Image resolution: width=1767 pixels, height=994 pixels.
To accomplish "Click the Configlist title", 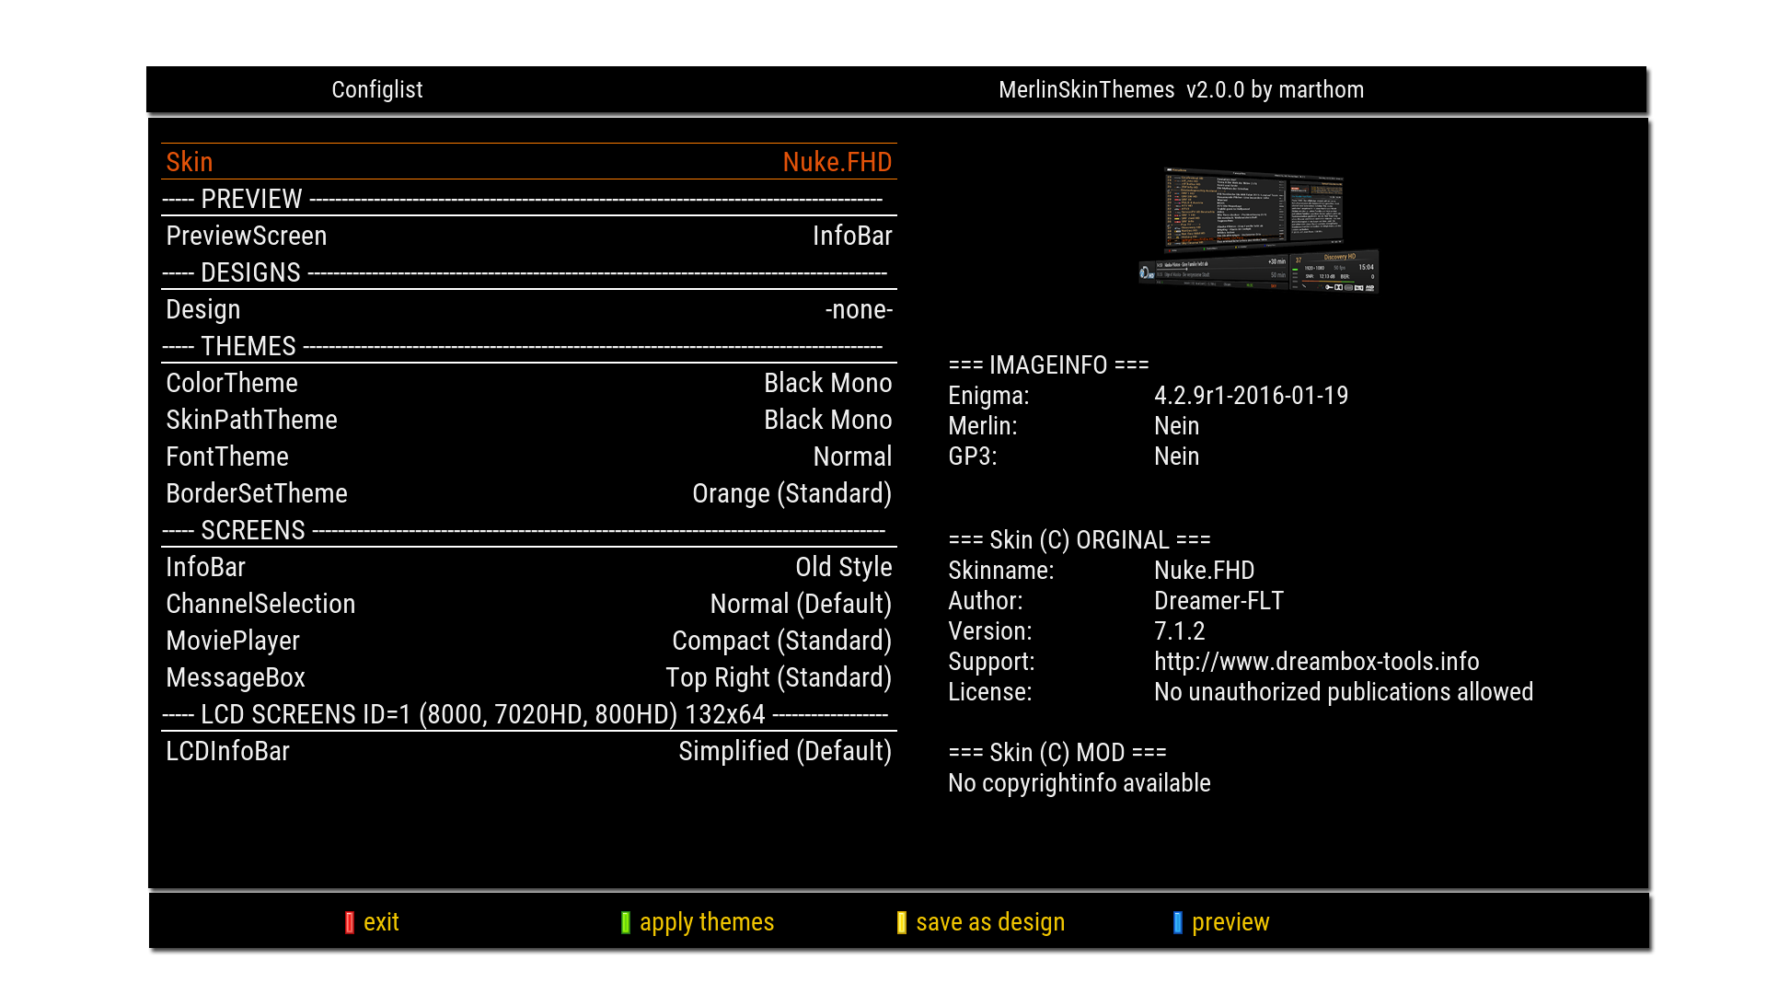I will point(377,89).
